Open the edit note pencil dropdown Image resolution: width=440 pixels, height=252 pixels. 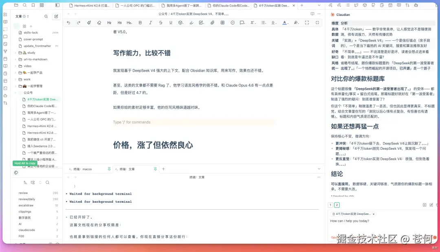202,23
